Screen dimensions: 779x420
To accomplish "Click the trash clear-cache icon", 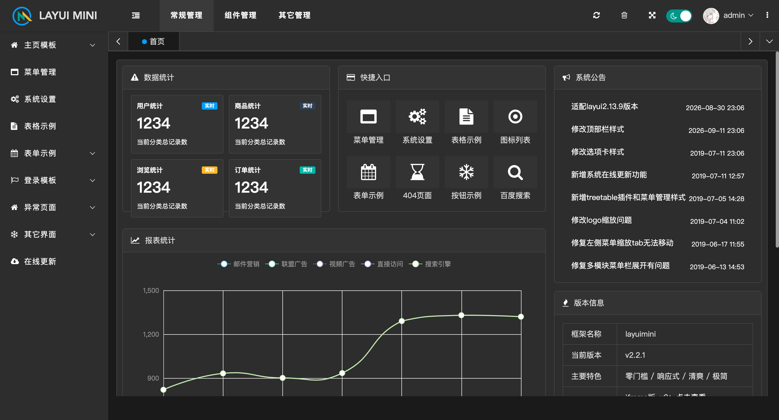I will tap(624, 15).
